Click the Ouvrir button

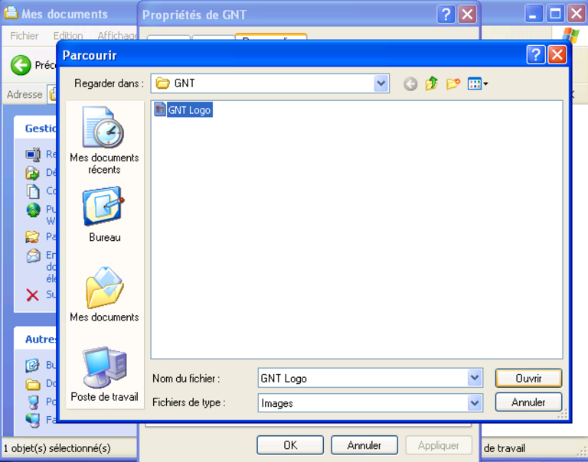pos(528,378)
